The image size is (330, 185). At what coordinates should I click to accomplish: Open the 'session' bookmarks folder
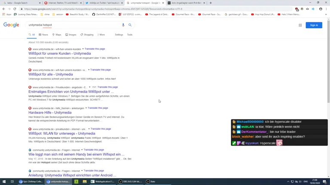click(58, 15)
